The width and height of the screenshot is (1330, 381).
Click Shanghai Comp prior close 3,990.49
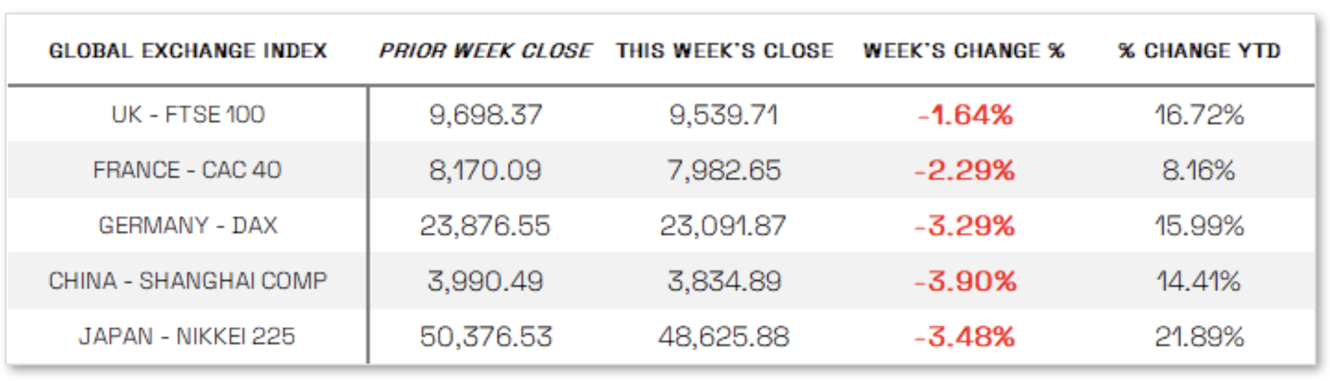coord(485,281)
